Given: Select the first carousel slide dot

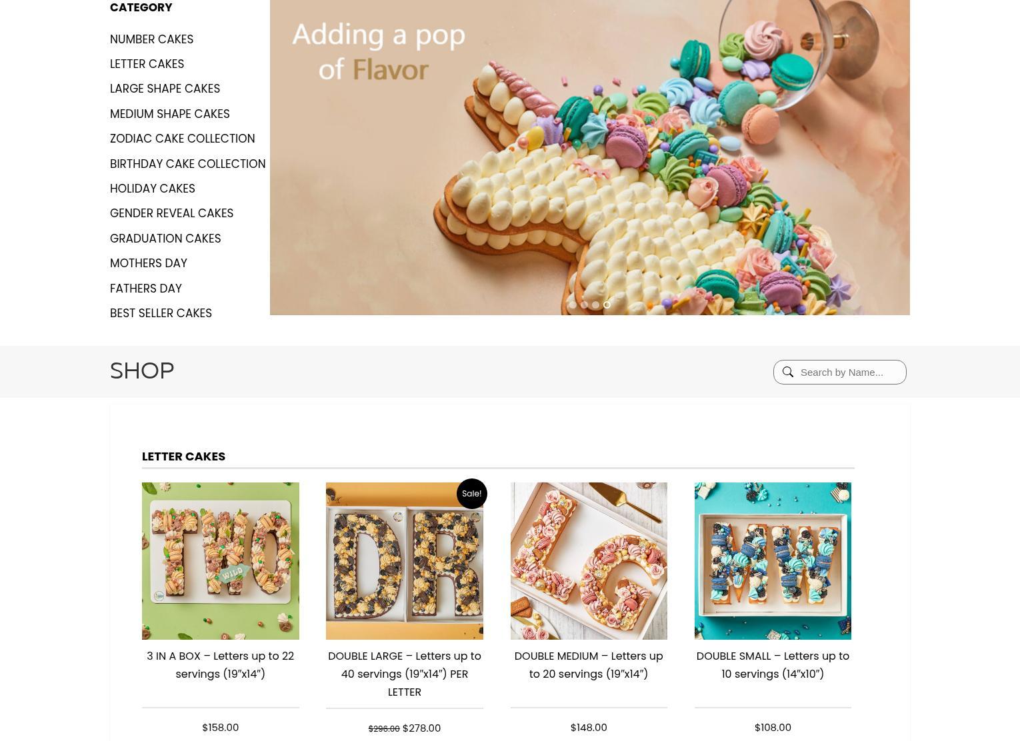Looking at the screenshot, I should point(572,305).
